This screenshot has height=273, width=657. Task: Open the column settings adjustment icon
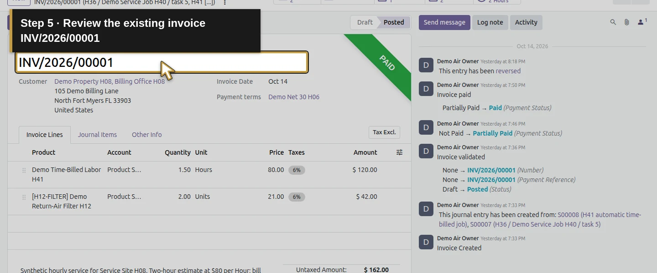pyautogui.click(x=399, y=152)
